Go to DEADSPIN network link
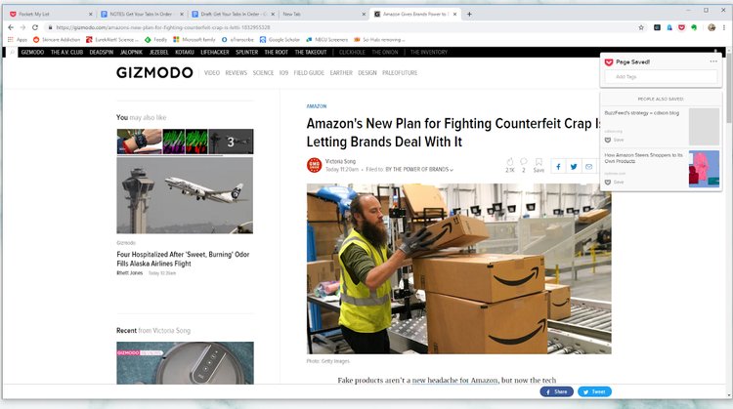The height and width of the screenshot is (409, 733). point(102,53)
